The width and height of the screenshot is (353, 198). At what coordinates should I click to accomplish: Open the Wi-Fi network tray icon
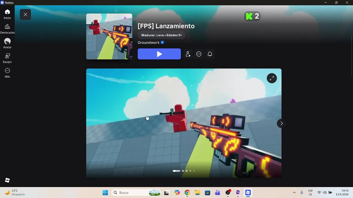point(319,193)
